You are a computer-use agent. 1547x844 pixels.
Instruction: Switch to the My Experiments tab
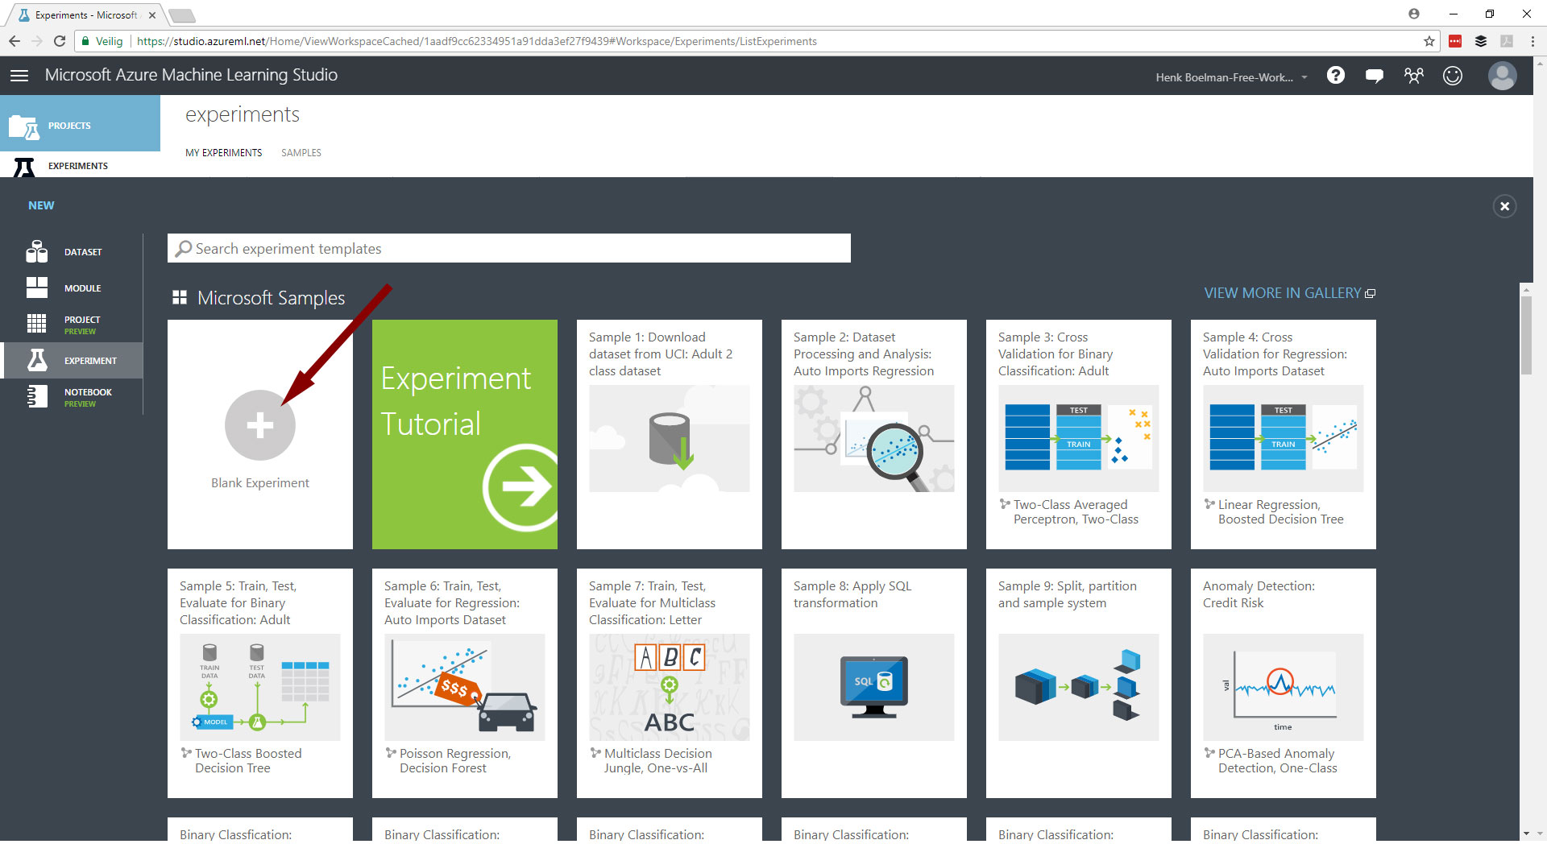(x=223, y=152)
